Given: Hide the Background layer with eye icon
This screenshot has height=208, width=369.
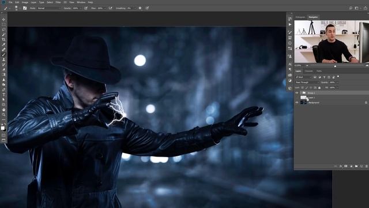Looking at the screenshot, I should 297,103.
